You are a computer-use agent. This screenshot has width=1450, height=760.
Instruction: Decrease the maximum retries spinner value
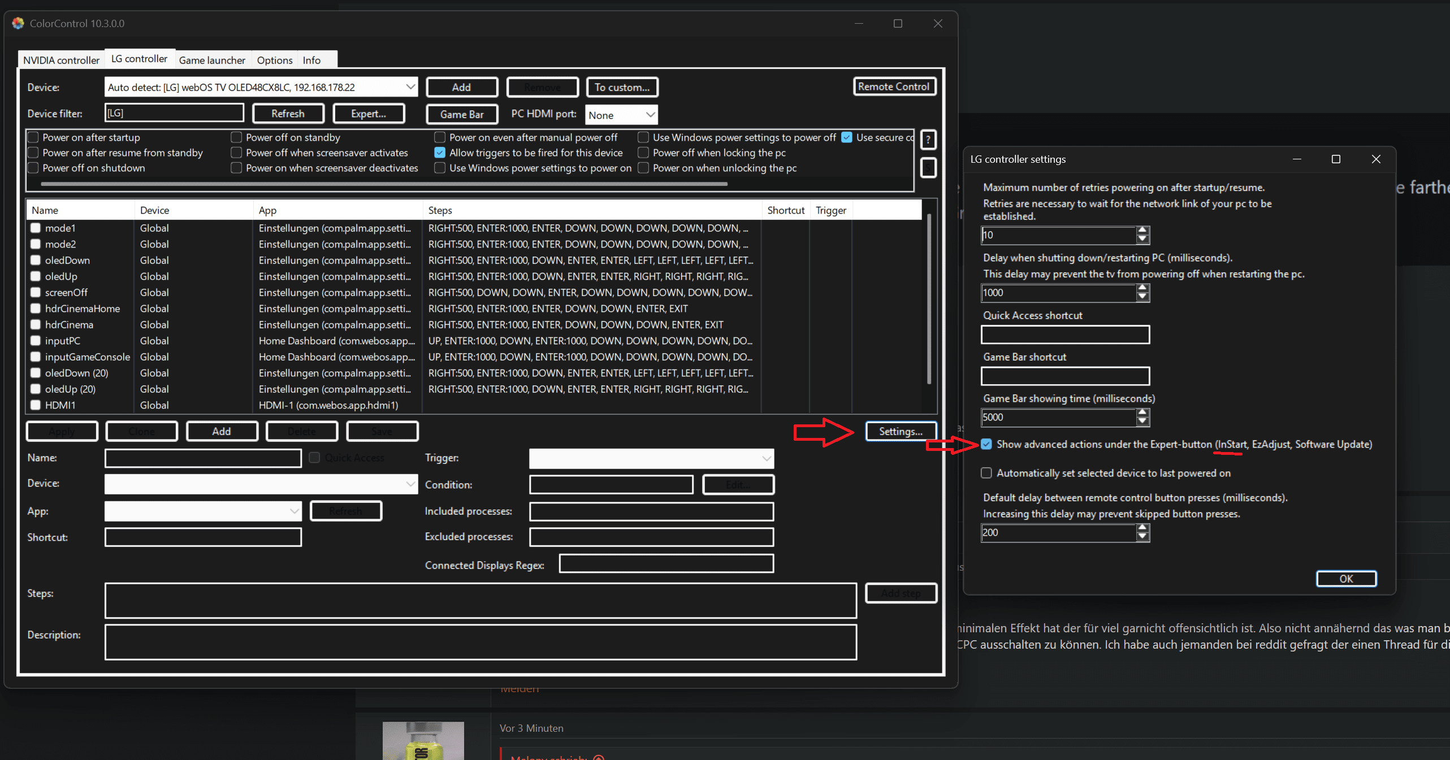click(x=1142, y=239)
